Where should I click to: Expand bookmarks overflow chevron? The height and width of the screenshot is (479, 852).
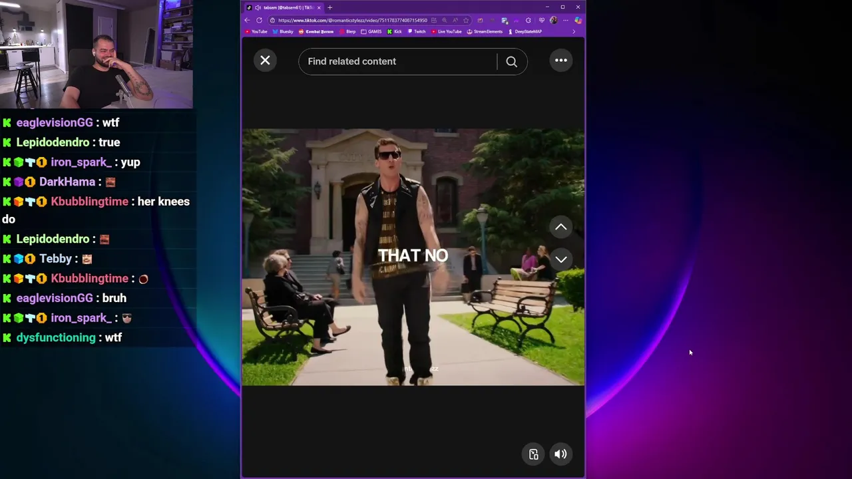point(574,31)
